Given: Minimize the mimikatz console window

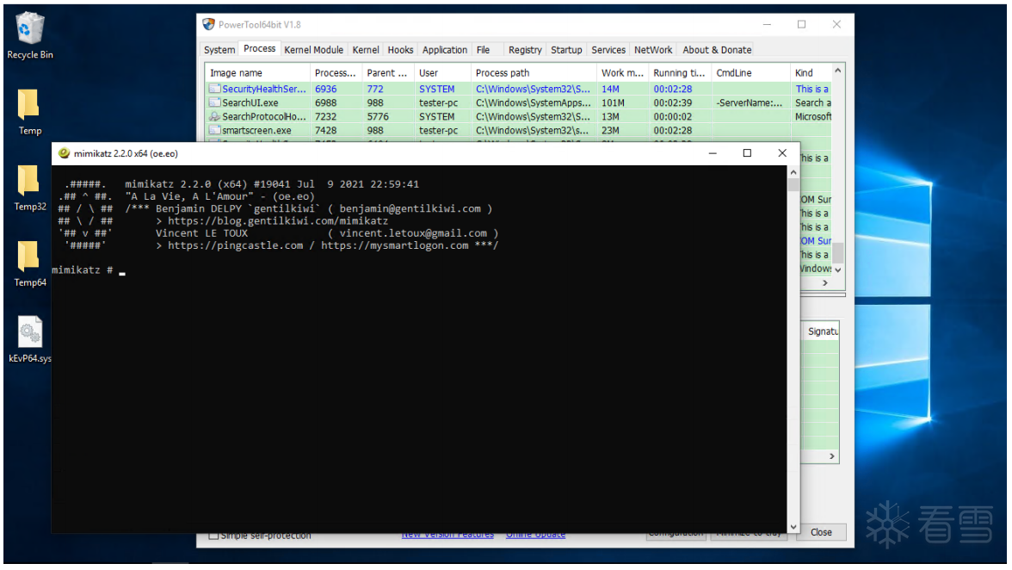Looking at the screenshot, I should click(713, 153).
